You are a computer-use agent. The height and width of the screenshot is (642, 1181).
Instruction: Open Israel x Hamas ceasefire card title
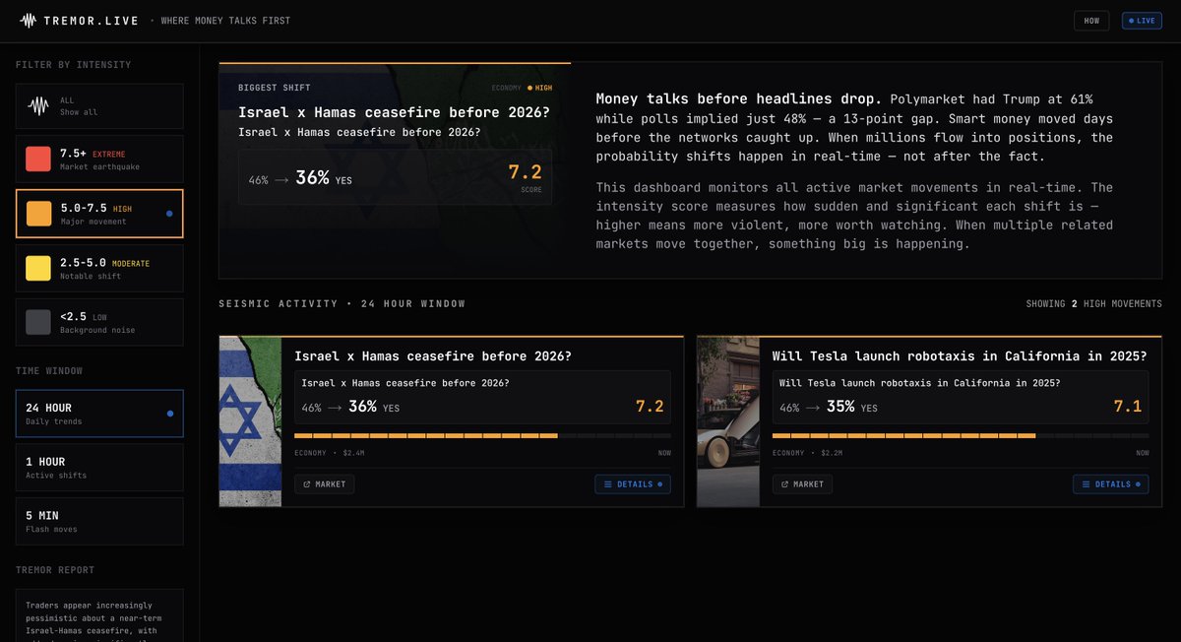point(433,356)
